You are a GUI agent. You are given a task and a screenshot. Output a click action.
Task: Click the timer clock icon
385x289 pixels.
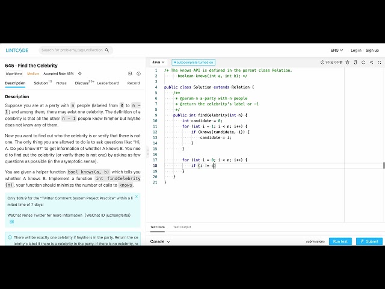[322, 63]
